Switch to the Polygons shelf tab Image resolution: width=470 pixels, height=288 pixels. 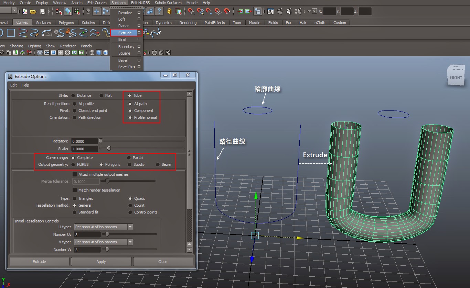(x=66, y=23)
